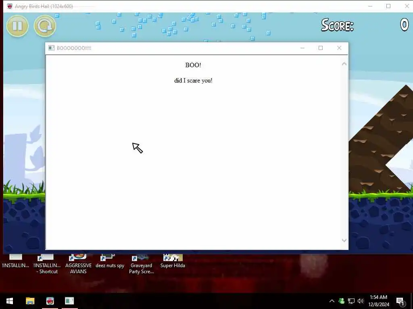Screen dimensions: 413x309
Task: Maximize the Angry Birds Hail window
Action: [x=388, y=6]
